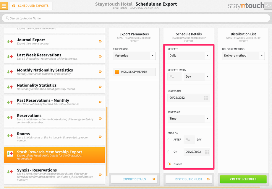Image resolution: width=272 pixels, height=189 pixels.
Task: Go to Distribution List button
Action: point(189,179)
